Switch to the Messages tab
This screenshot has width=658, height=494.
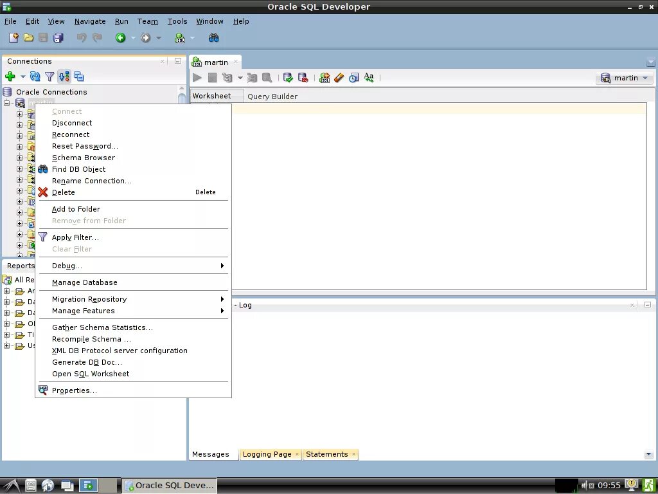pyautogui.click(x=211, y=454)
